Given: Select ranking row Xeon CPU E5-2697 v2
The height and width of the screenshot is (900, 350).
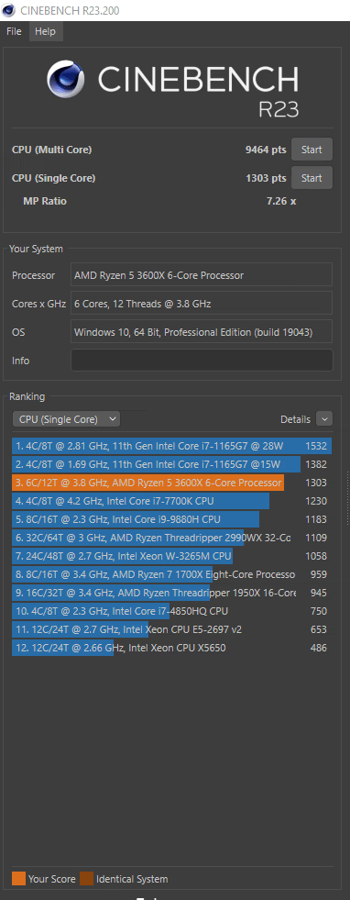Looking at the screenshot, I should pos(172,629).
